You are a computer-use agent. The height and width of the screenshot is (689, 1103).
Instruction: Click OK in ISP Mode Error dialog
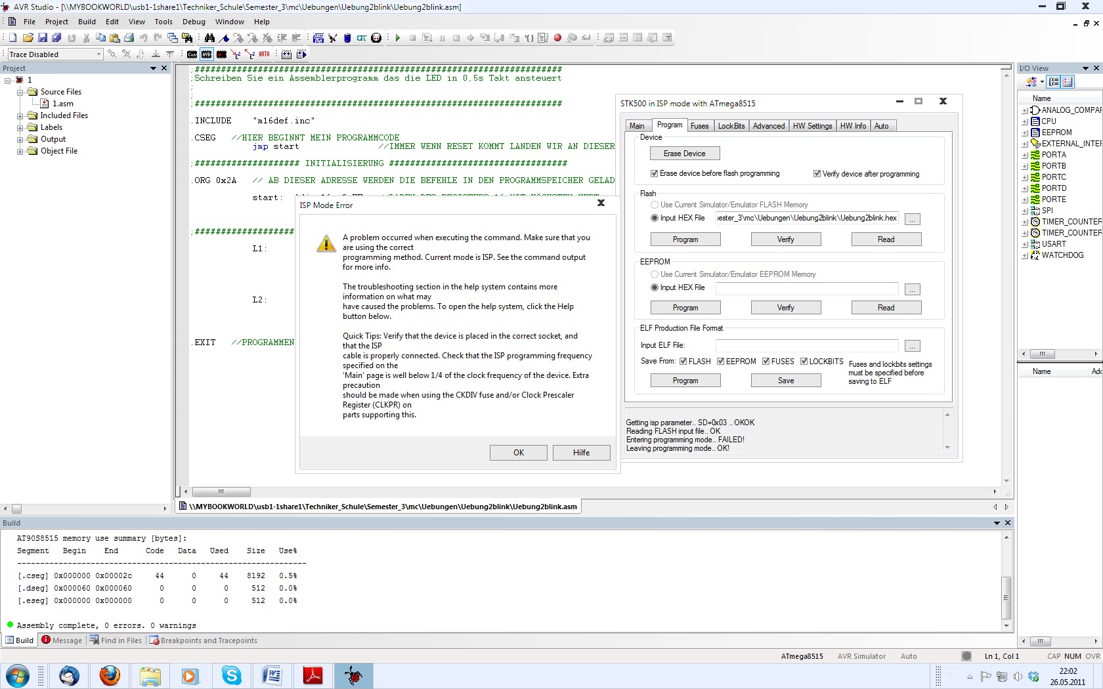click(519, 453)
